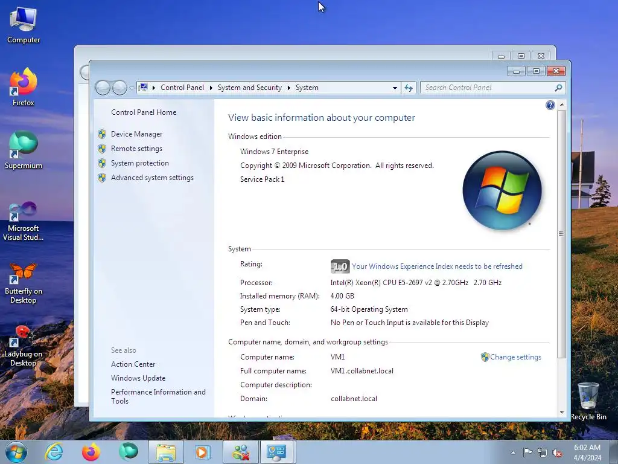Click the processor Intel Xeon E5-2697 text
The image size is (618, 464).
click(x=416, y=283)
